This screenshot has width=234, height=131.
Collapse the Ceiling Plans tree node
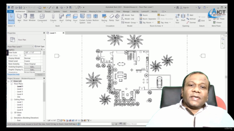[11, 99]
